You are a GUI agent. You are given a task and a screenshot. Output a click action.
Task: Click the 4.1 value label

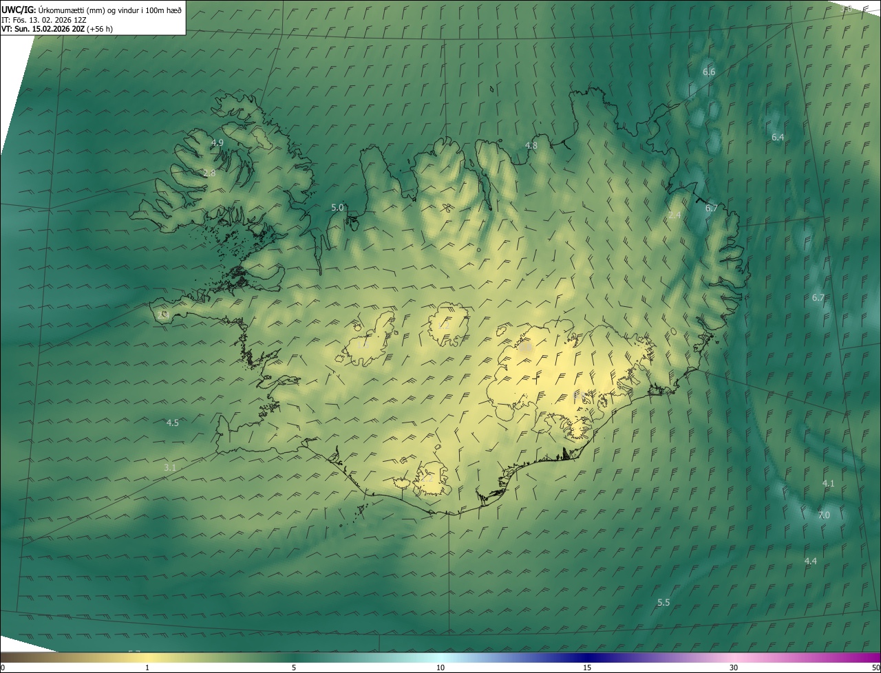(x=828, y=483)
